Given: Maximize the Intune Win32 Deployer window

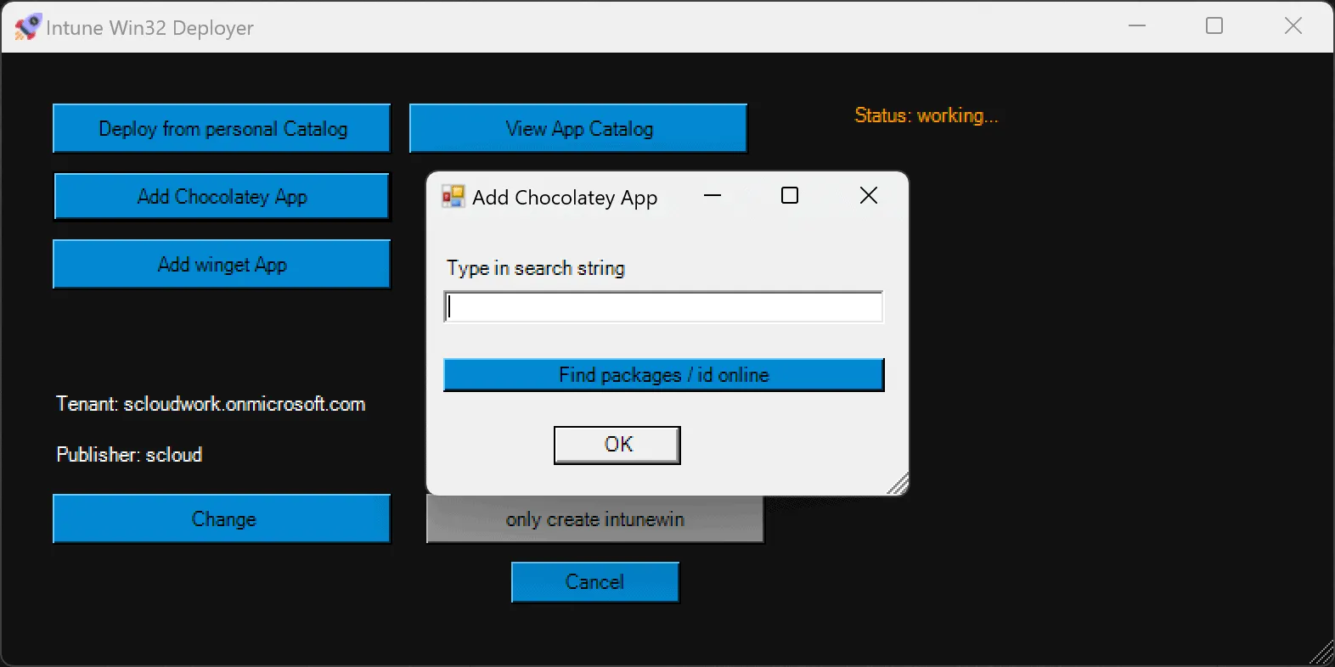Looking at the screenshot, I should point(1214,26).
